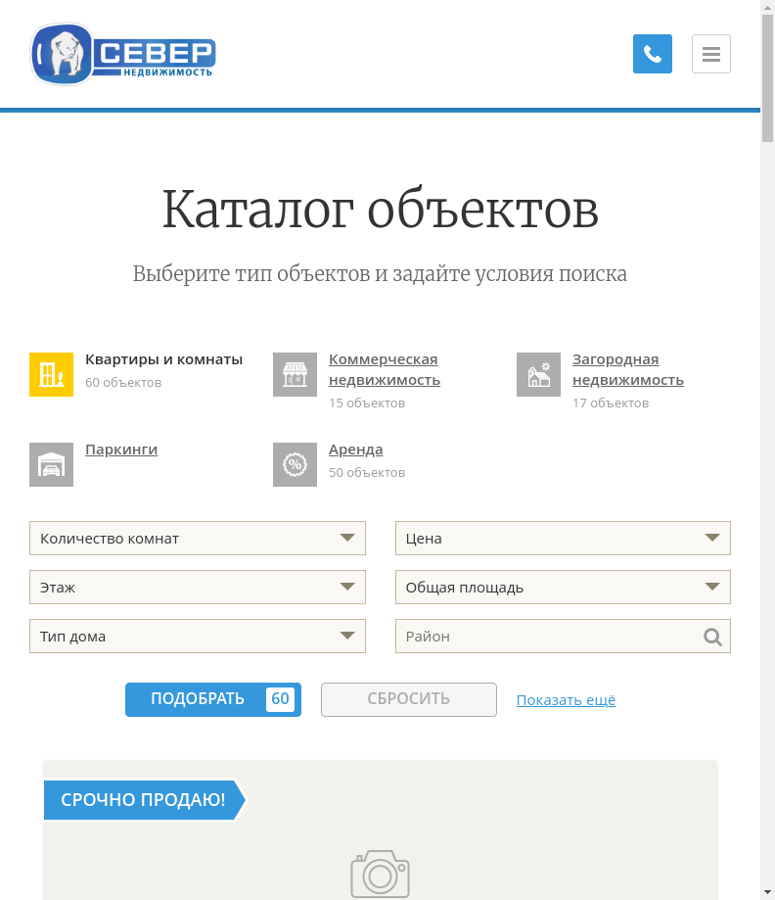Open Загородная недвижимость category link
The height and width of the screenshot is (900, 775).
tap(628, 369)
